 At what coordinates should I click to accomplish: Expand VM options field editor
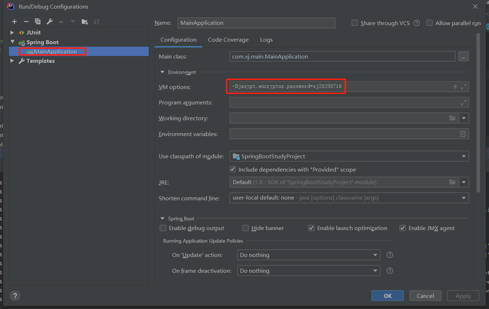pos(463,86)
